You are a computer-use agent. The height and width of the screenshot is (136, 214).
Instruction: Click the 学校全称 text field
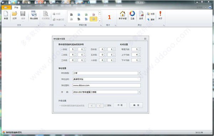(107, 79)
